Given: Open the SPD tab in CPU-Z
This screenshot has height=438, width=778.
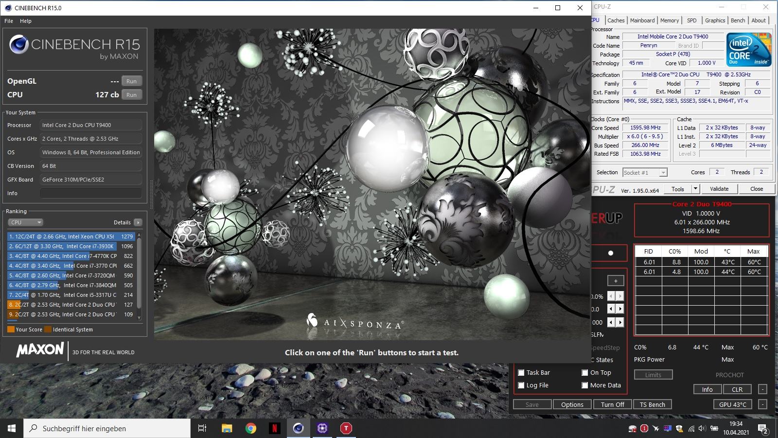Looking at the screenshot, I should pyautogui.click(x=691, y=20).
